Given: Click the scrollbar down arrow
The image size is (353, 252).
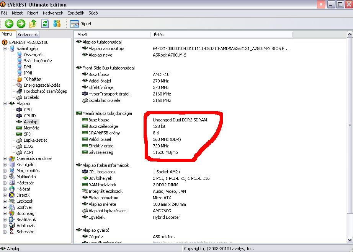Looking at the screenshot, I should [350, 240].
